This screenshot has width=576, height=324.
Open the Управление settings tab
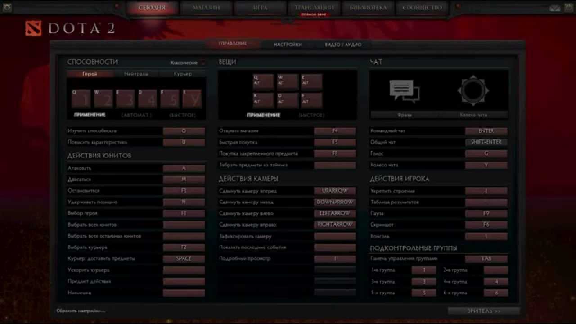coord(233,44)
